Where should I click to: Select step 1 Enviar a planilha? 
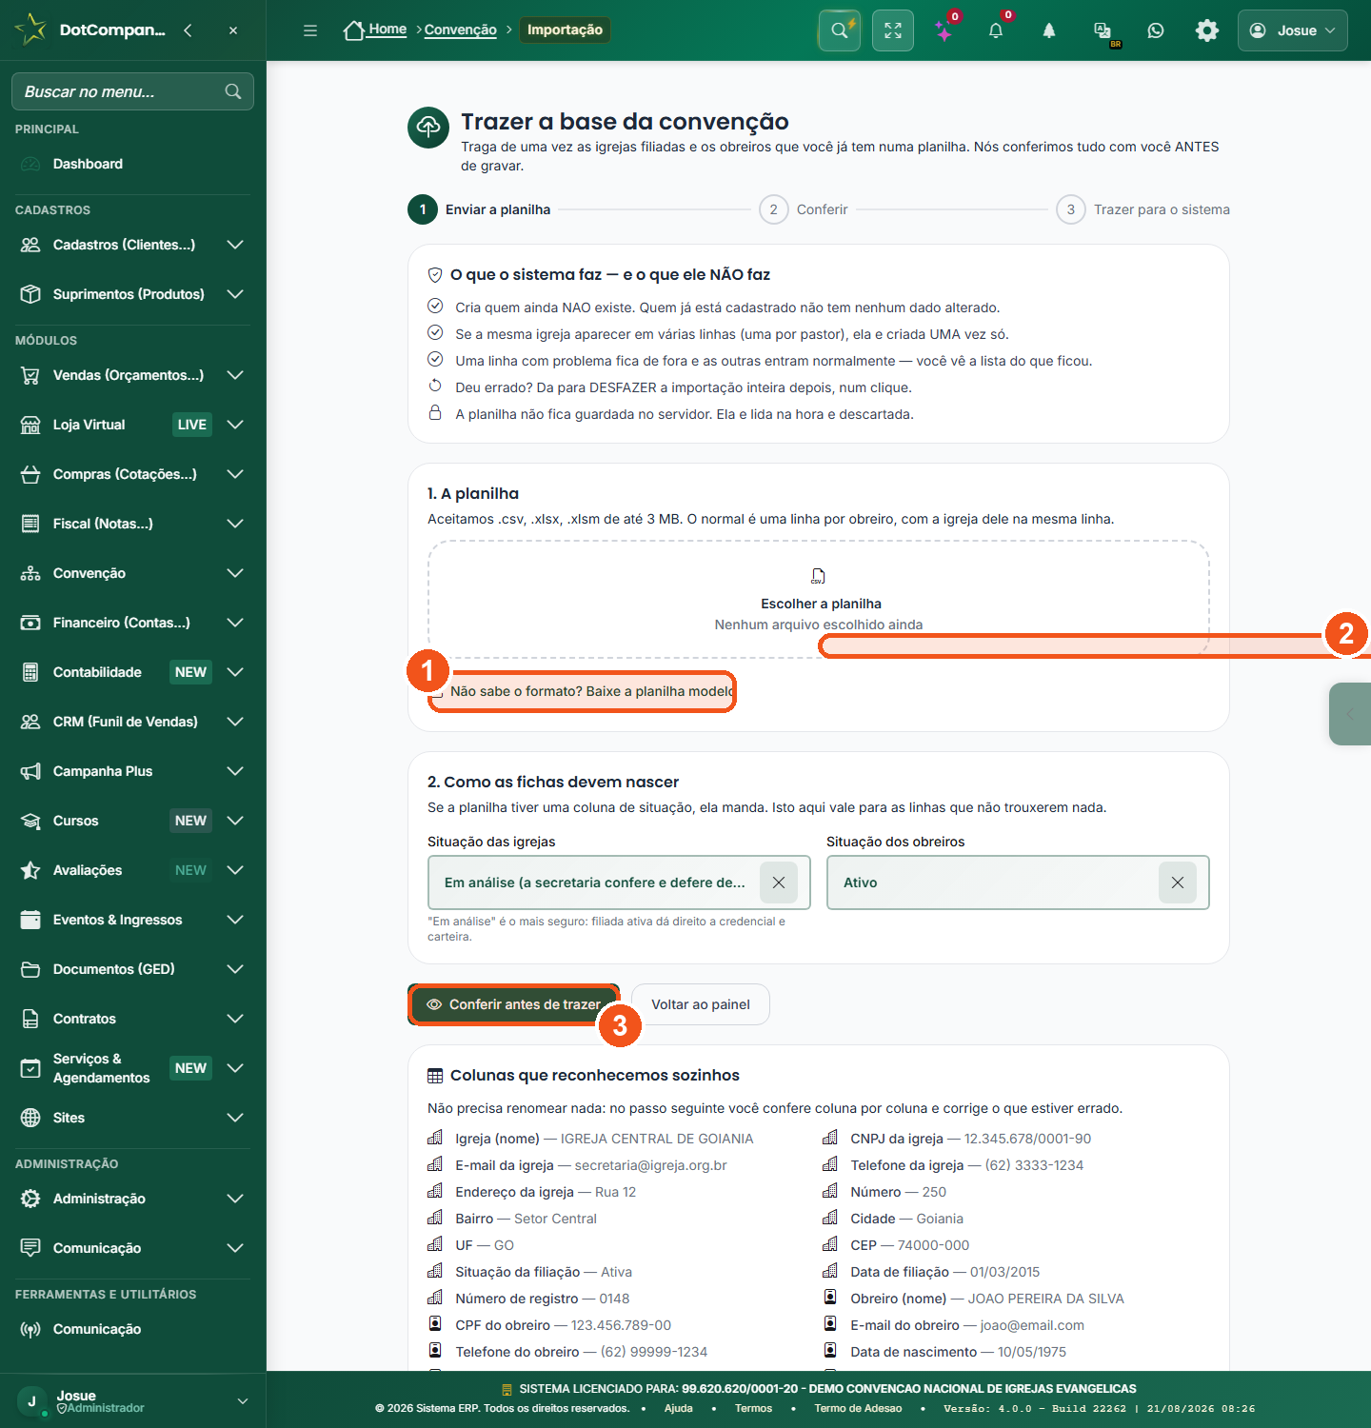[x=479, y=209]
